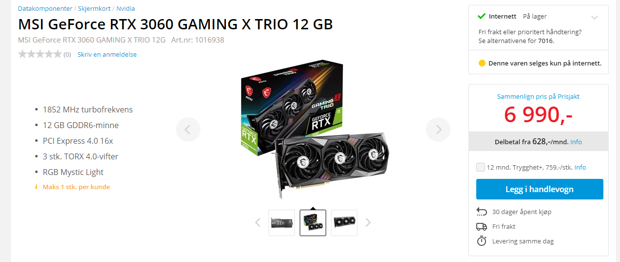Move thumbnail carousel to the next set
This screenshot has height=262, width=620.
tap(368, 223)
